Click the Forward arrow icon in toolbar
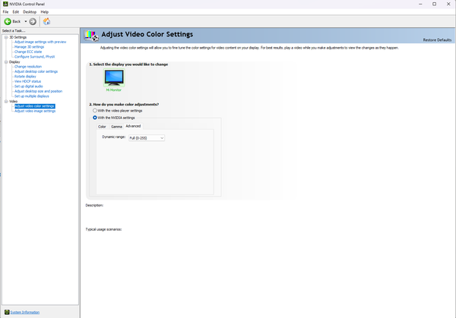 pyautogui.click(x=33, y=21)
